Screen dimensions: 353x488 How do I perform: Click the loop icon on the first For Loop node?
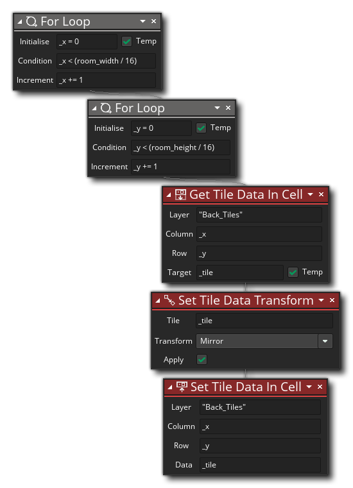point(31,21)
